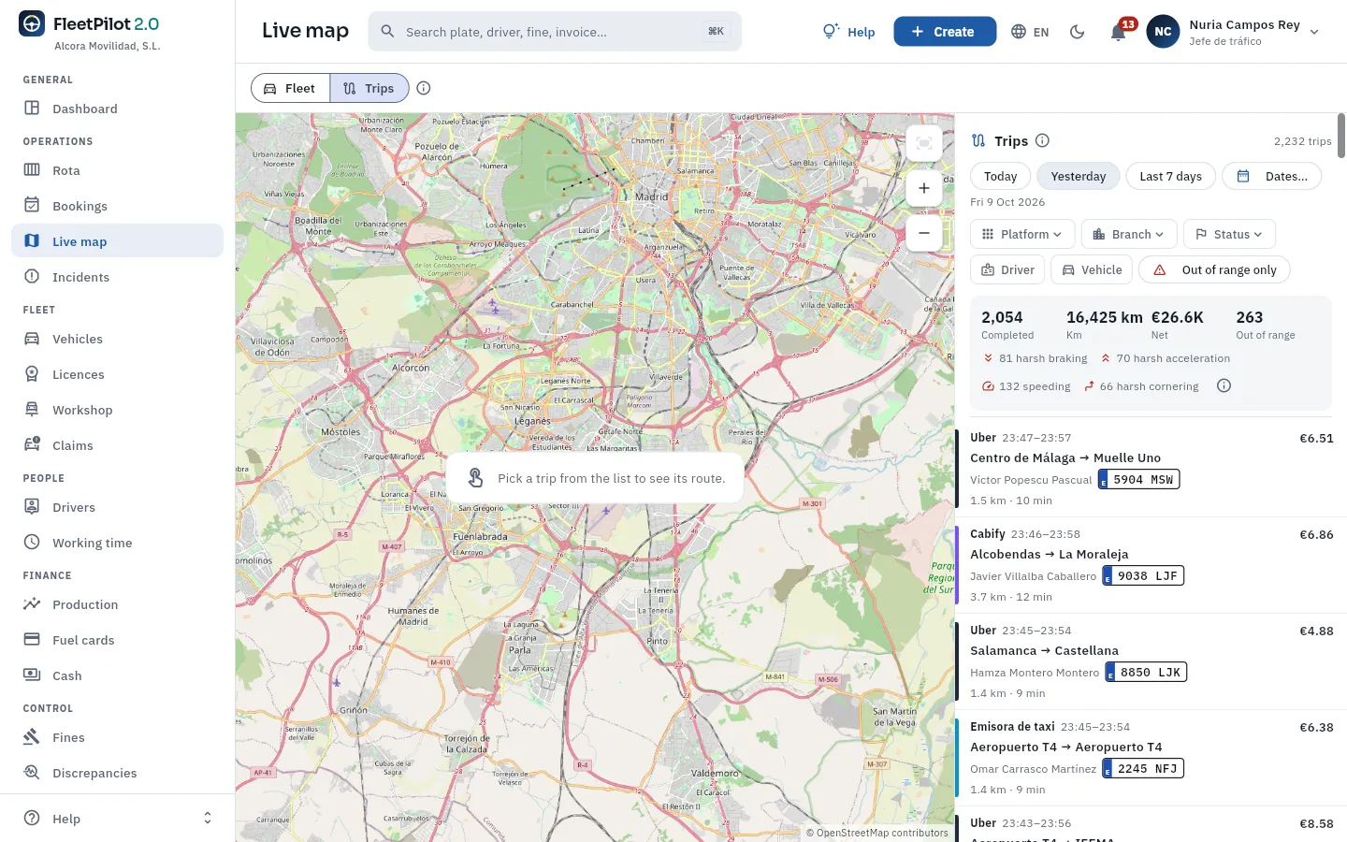Filter trips by Vehicle
The width and height of the screenshot is (1347, 842).
(1092, 269)
